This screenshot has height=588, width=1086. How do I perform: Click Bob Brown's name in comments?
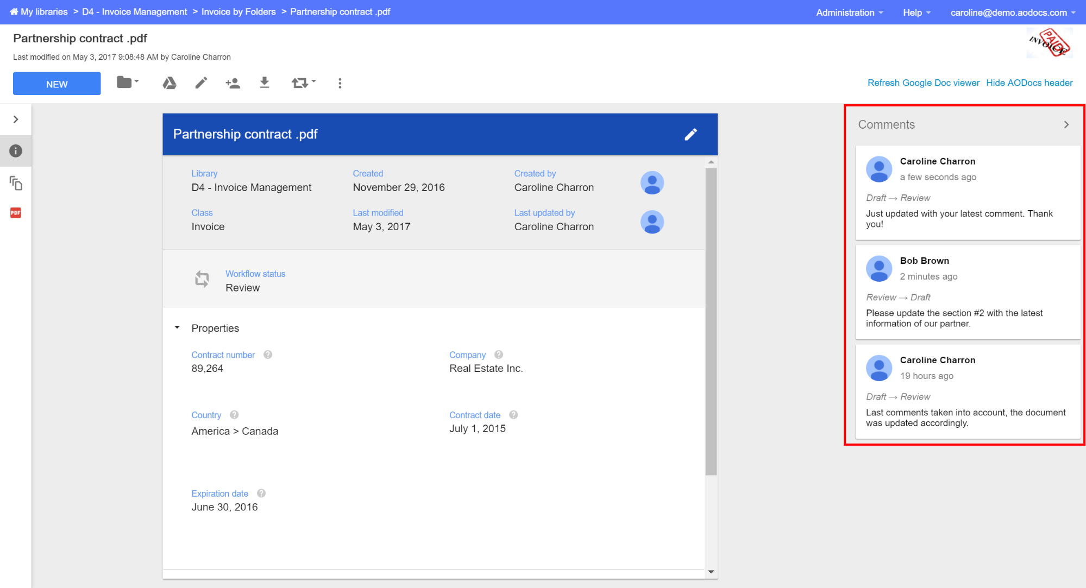(x=925, y=261)
